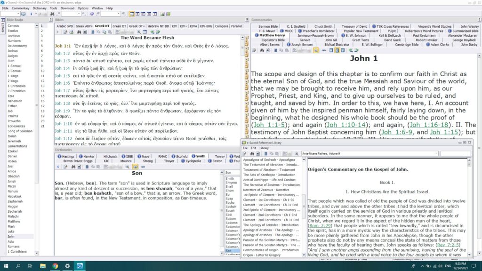
Task: Toggle the commentary panel magnifier icon
Action: click(316, 50)
